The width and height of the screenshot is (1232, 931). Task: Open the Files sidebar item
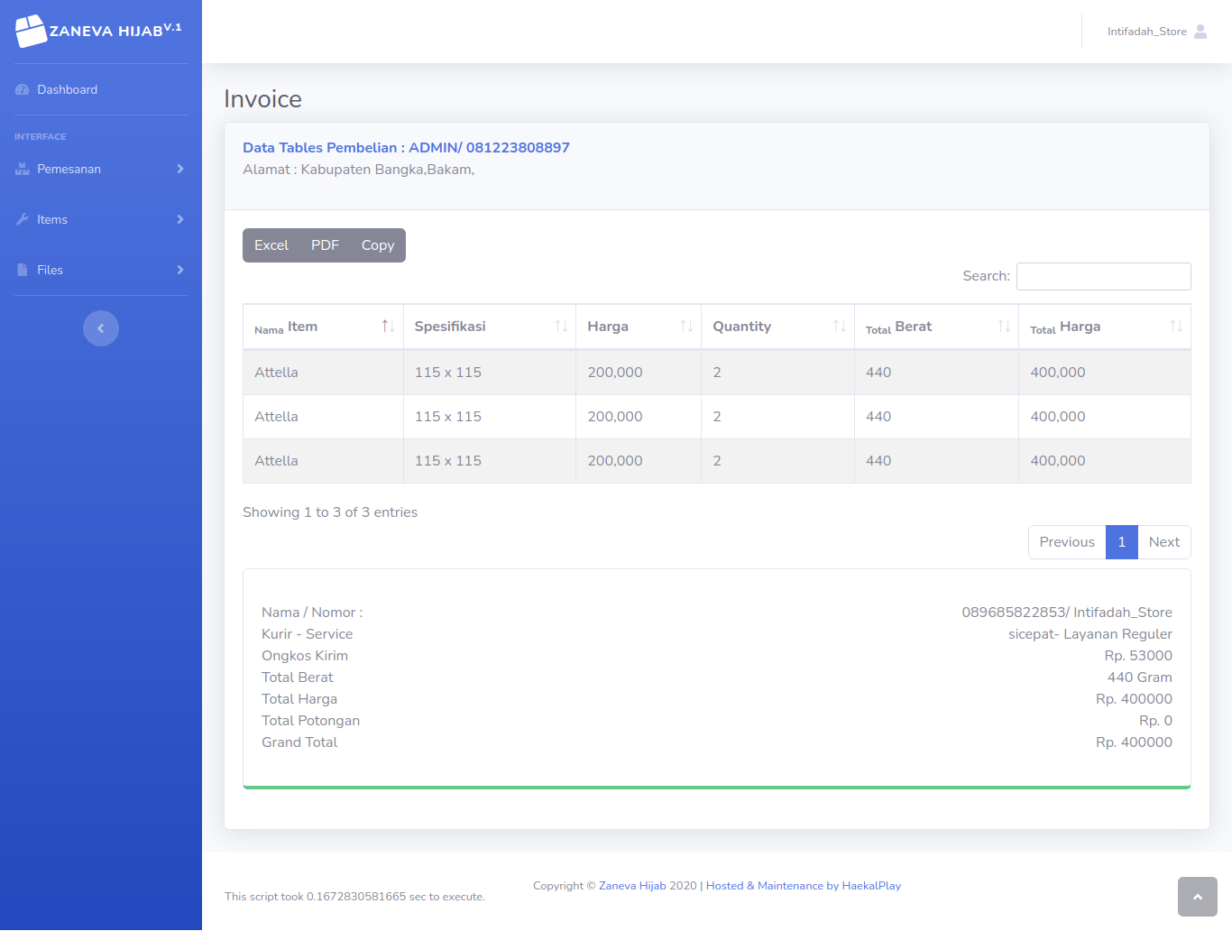click(101, 270)
